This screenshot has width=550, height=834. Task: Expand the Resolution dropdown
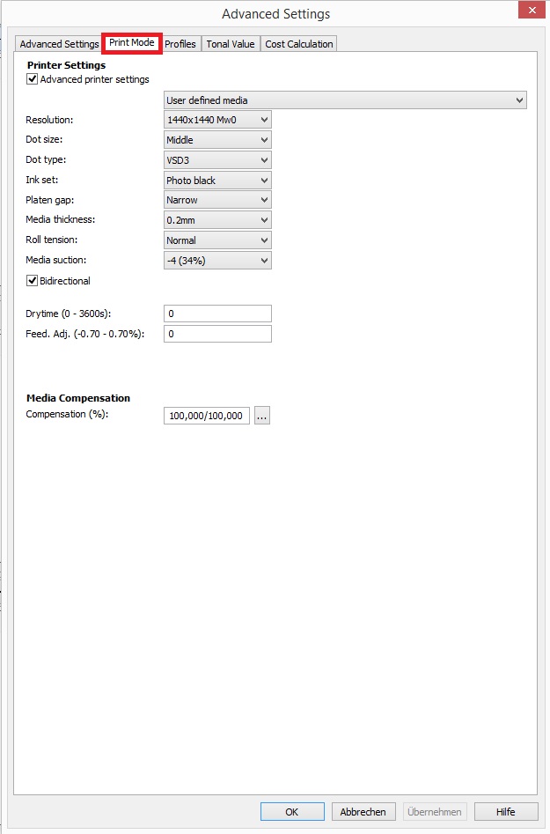tap(217, 120)
